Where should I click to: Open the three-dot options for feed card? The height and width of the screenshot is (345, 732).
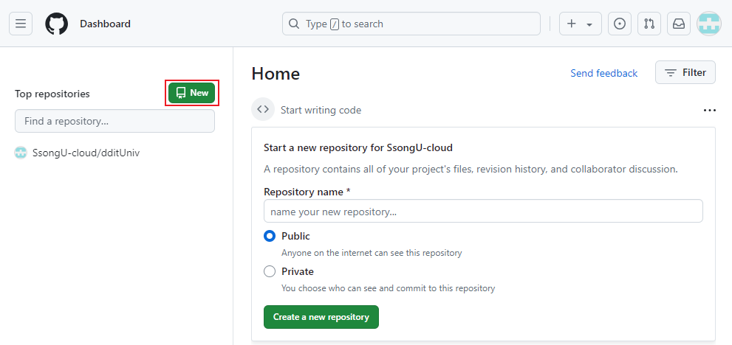(709, 110)
